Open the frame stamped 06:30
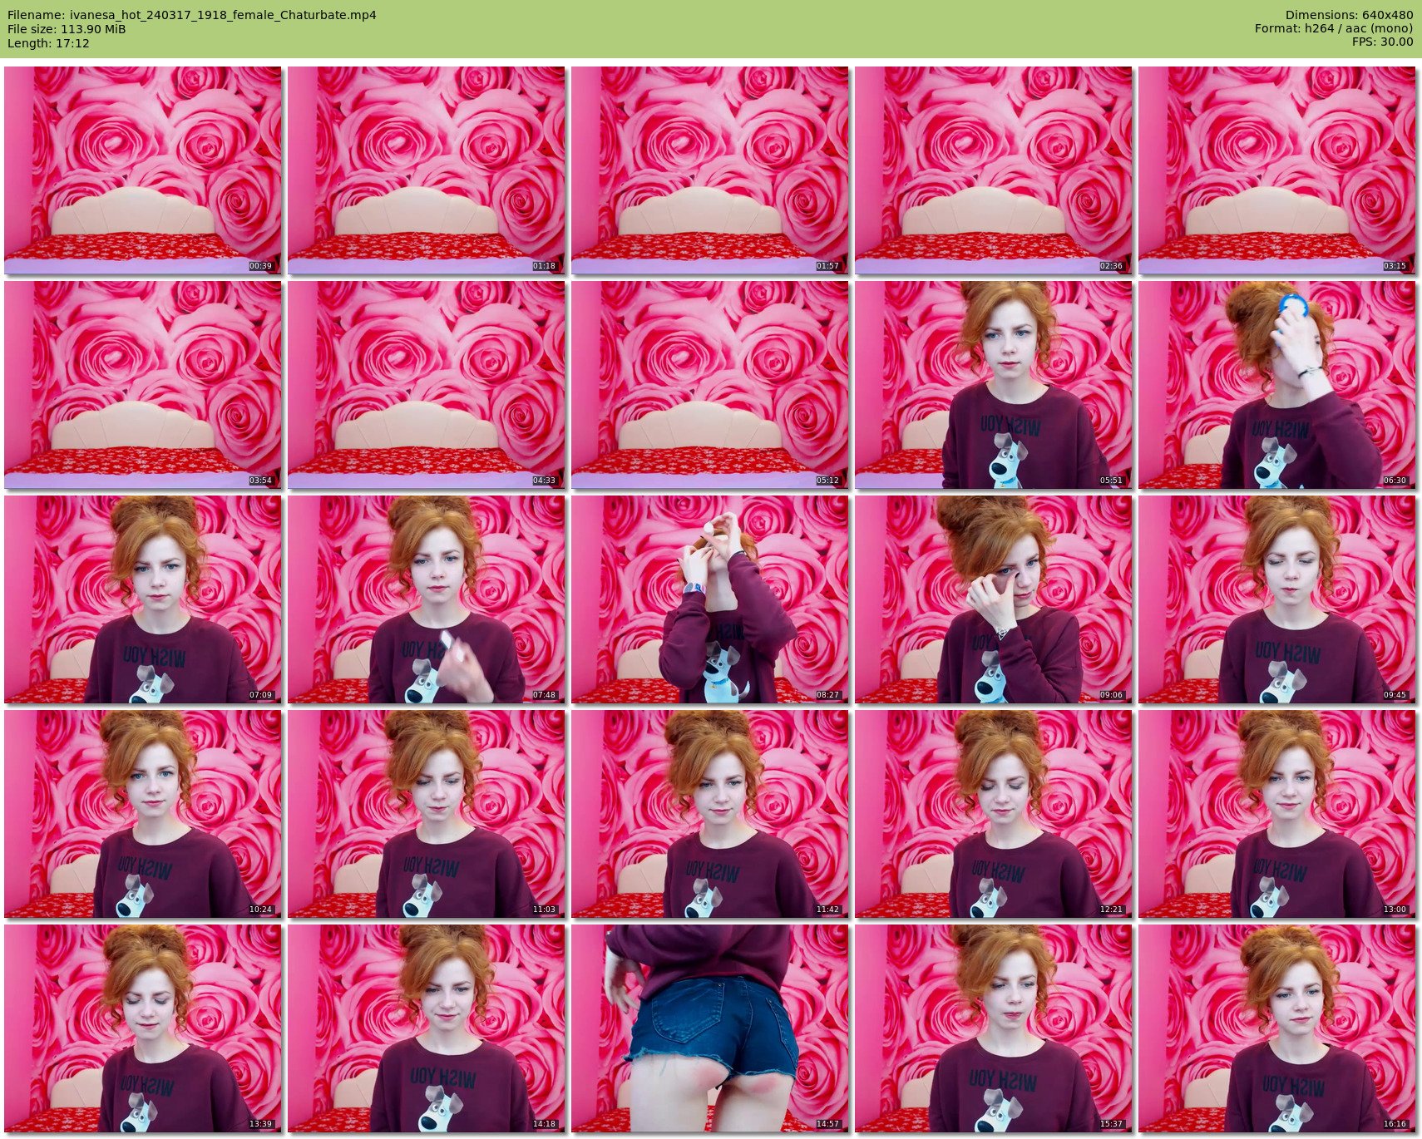The image size is (1422, 1139). pyautogui.click(x=1277, y=385)
